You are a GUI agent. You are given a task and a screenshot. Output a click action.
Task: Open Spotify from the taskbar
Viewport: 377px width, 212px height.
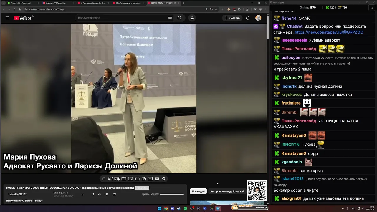coord(185,208)
